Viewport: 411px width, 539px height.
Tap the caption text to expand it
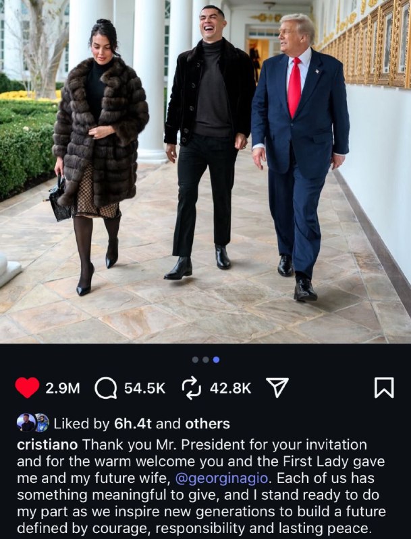[201, 486]
